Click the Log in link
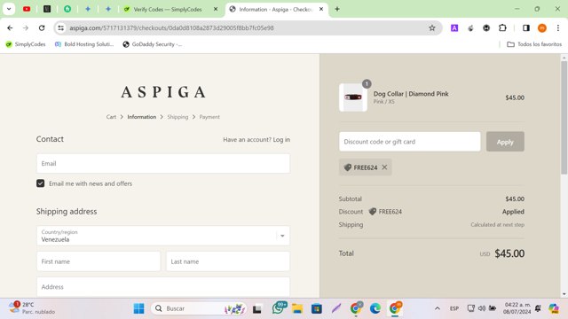Screen dimensions: 568x319 [x=281, y=140]
